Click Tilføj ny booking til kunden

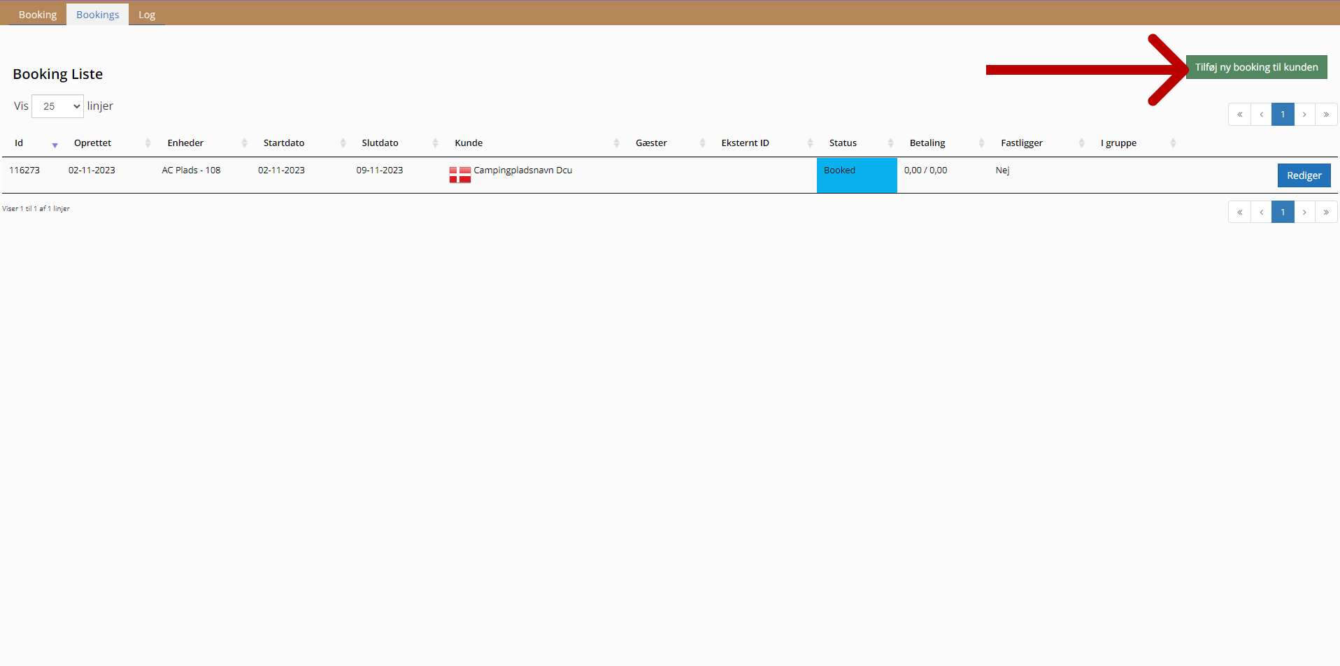point(1256,67)
